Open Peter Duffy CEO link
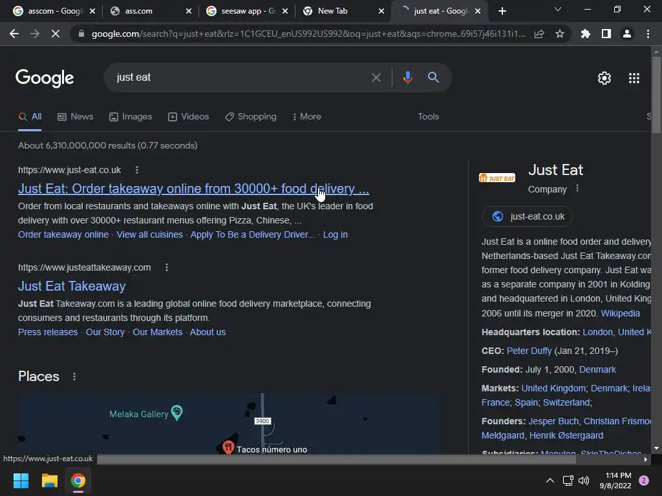The height and width of the screenshot is (496, 662). pyautogui.click(x=529, y=351)
